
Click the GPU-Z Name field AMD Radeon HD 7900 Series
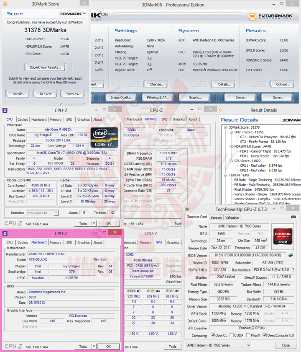tap(239, 226)
